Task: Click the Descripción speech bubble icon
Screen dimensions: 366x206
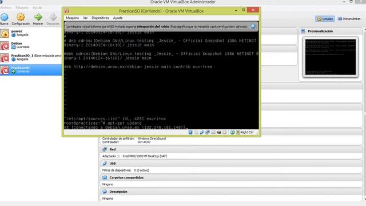Action: (x=105, y=192)
